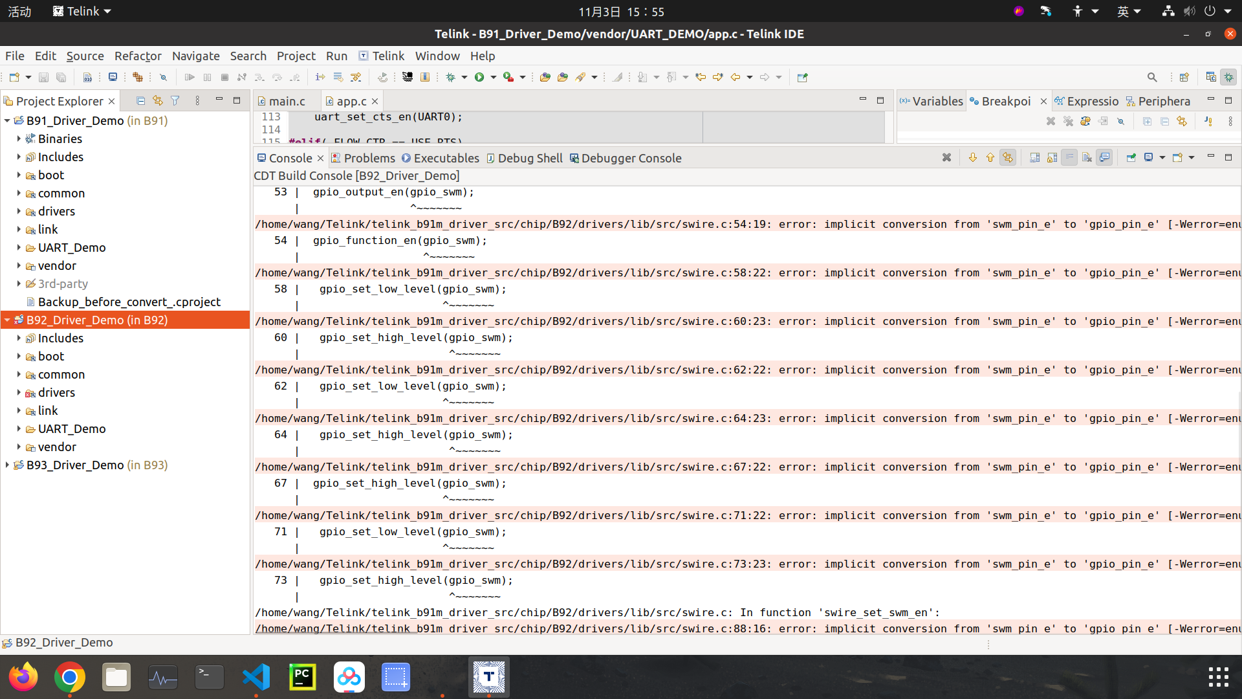Collapse the B92_Driver_Demo project tree
This screenshot has height=699, width=1242.
pos(7,320)
